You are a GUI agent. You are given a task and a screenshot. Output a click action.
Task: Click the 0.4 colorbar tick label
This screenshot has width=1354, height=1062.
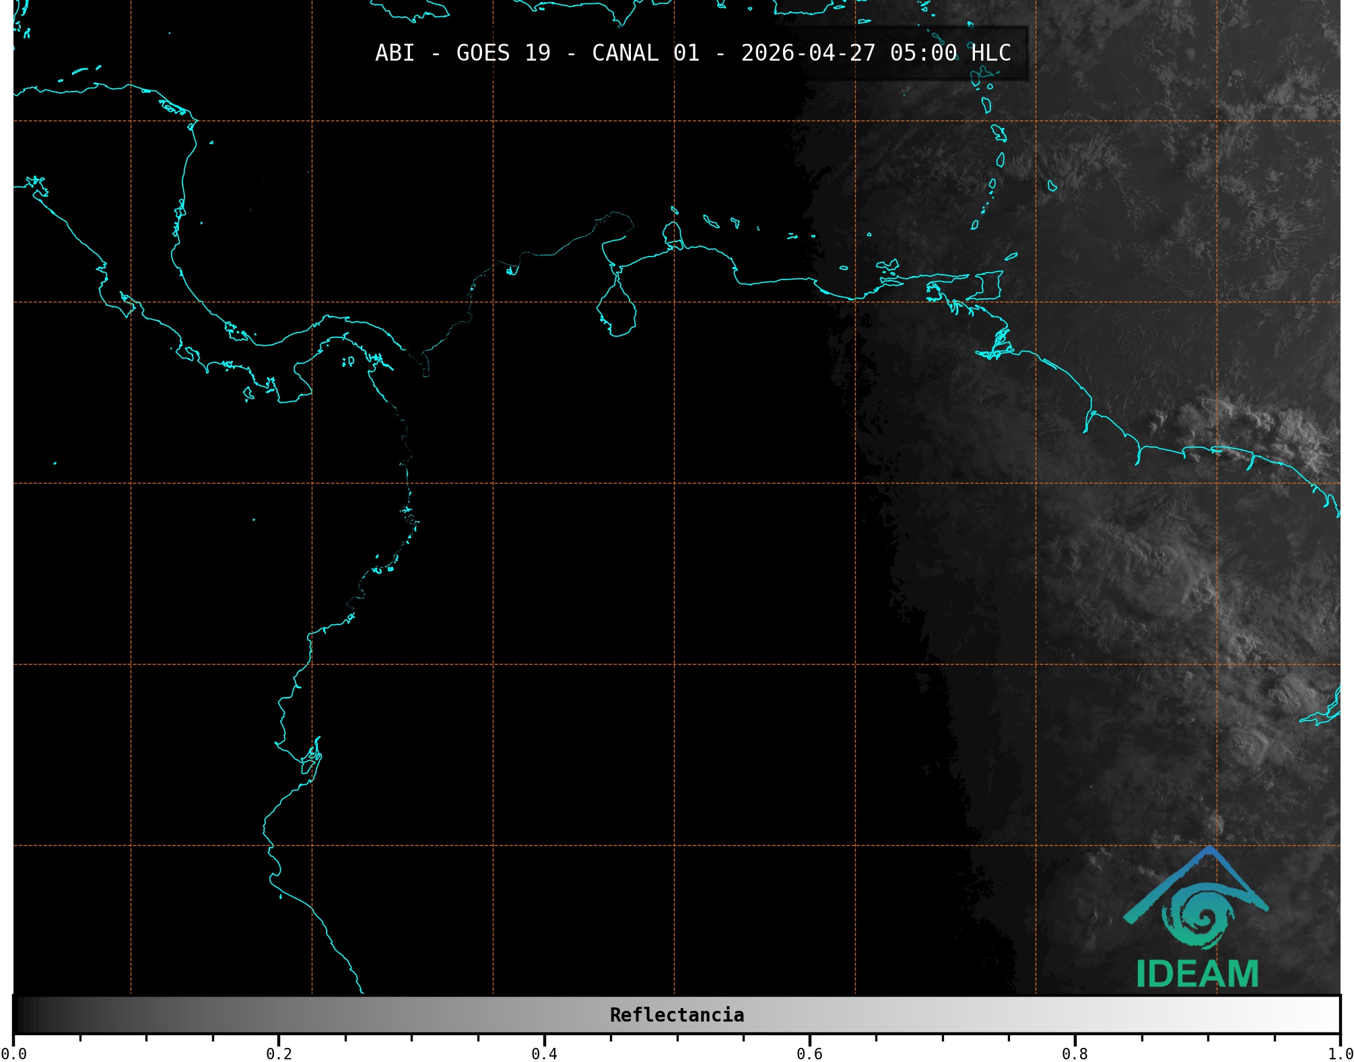[x=544, y=1054]
